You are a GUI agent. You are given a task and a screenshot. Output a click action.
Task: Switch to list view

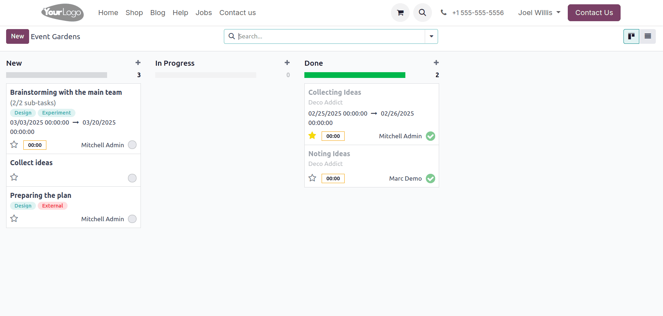click(x=648, y=36)
